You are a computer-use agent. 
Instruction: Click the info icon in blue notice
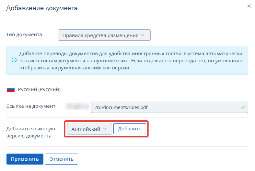14,60
